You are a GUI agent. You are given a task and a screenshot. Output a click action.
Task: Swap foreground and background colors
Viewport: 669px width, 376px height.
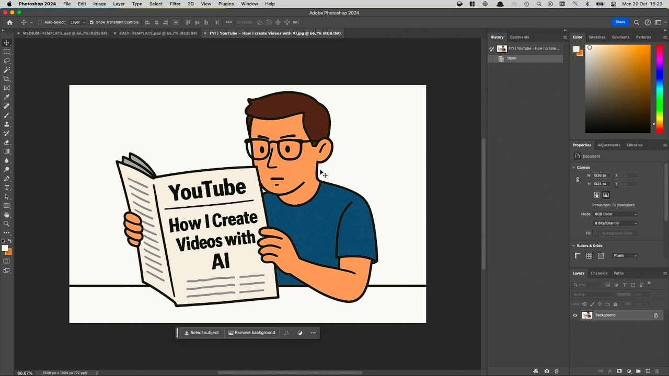coord(9,241)
